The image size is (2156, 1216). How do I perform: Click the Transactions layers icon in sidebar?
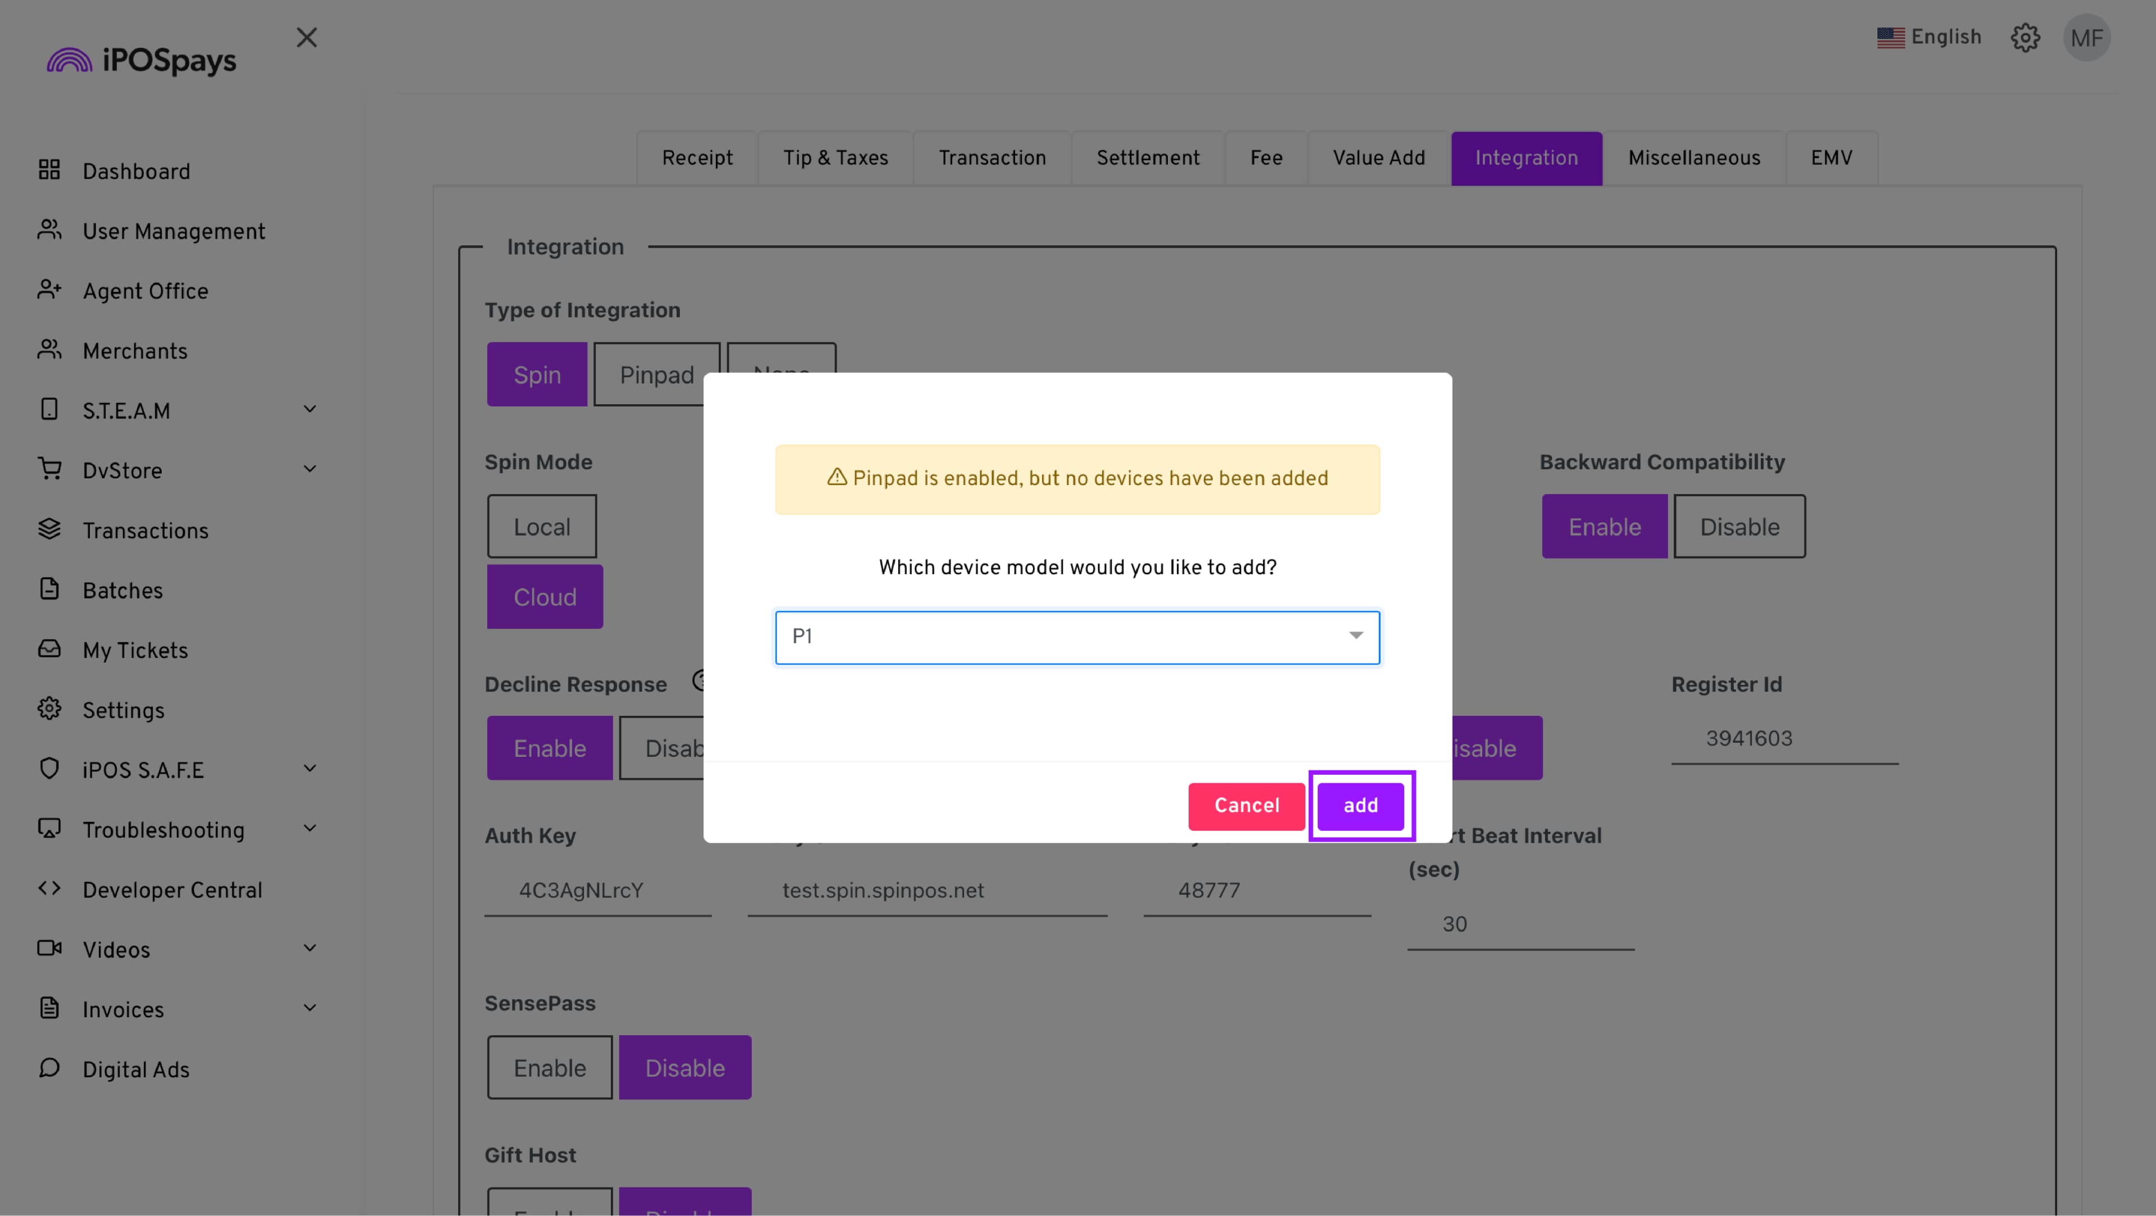[x=49, y=529]
